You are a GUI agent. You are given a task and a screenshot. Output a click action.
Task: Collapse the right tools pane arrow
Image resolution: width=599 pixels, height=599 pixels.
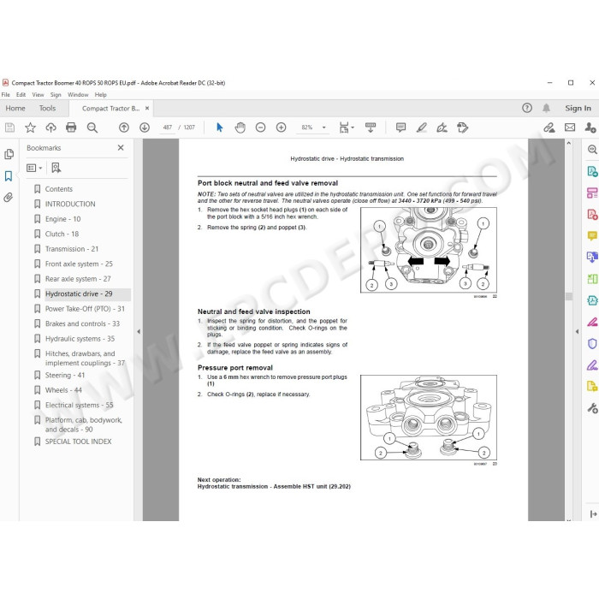coord(577,332)
